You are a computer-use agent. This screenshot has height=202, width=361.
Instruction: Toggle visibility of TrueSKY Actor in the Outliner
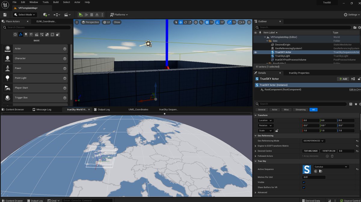256,52
